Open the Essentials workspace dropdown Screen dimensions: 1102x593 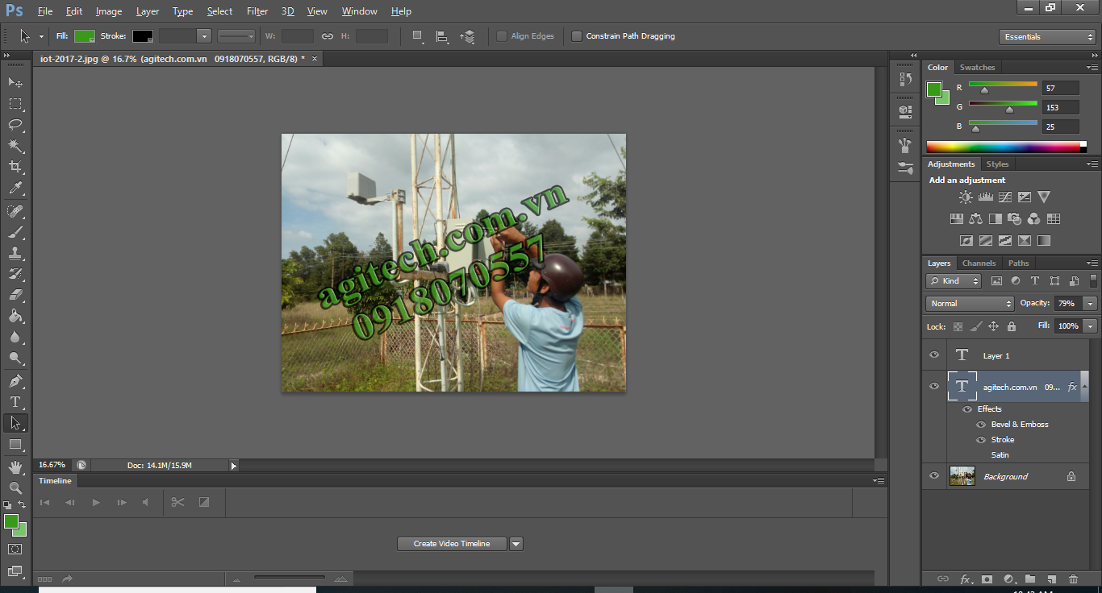coord(1046,37)
